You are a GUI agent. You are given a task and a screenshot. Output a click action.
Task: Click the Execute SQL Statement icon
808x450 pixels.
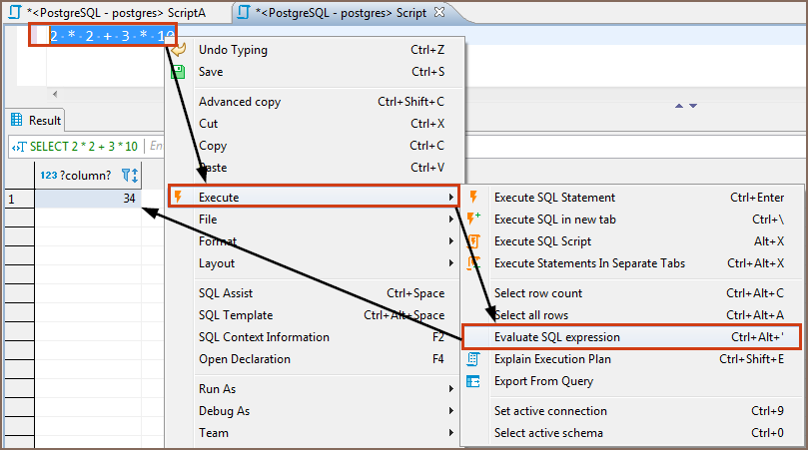(x=474, y=198)
